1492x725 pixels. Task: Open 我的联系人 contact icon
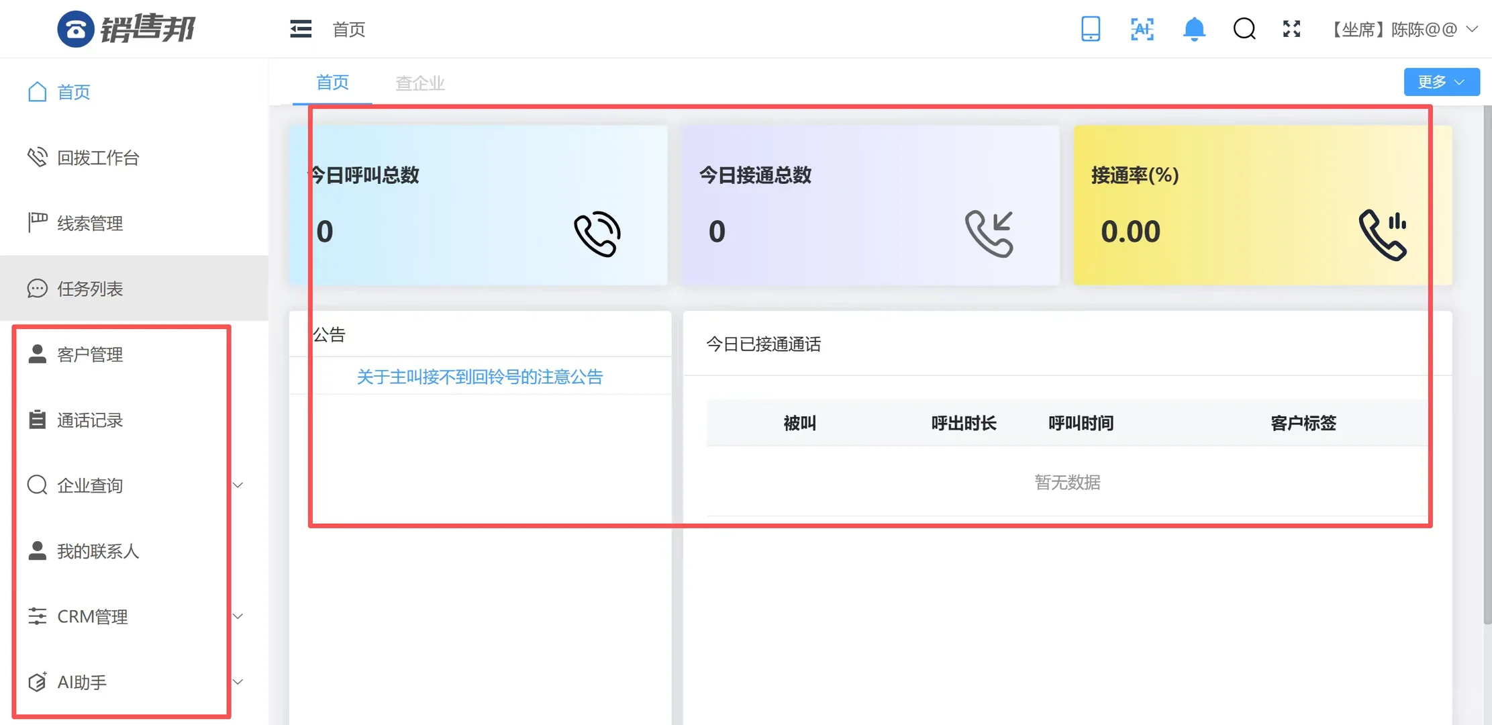(x=98, y=551)
